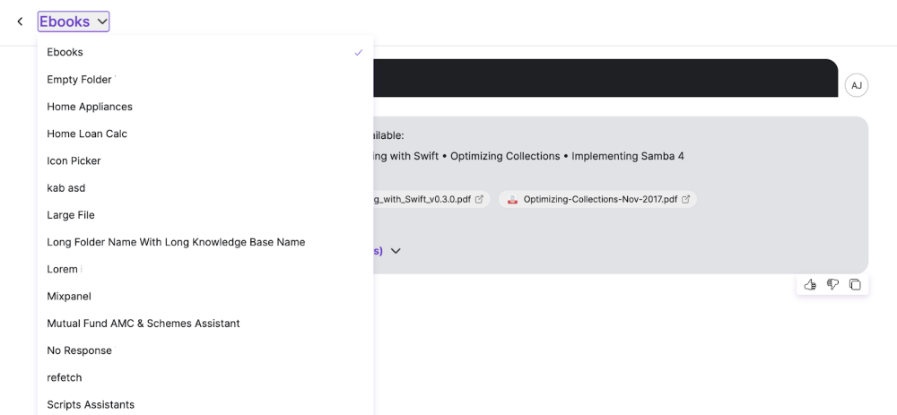The image size is (897, 415).
Task: Copy the response with copy icon
Action: click(855, 284)
